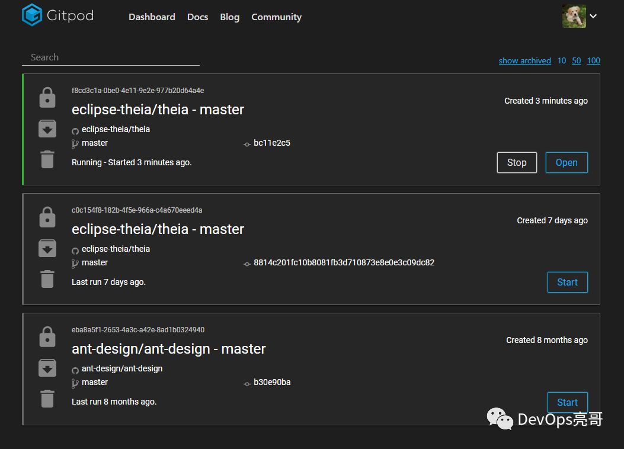The height and width of the screenshot is (449, 624).
Task: Click the commit icon beside bc11e2c5
Action: [247, 145]
